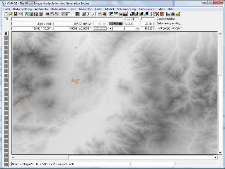Select the GEO toolbar icon

pyautogui.click(x=31, y=14)
